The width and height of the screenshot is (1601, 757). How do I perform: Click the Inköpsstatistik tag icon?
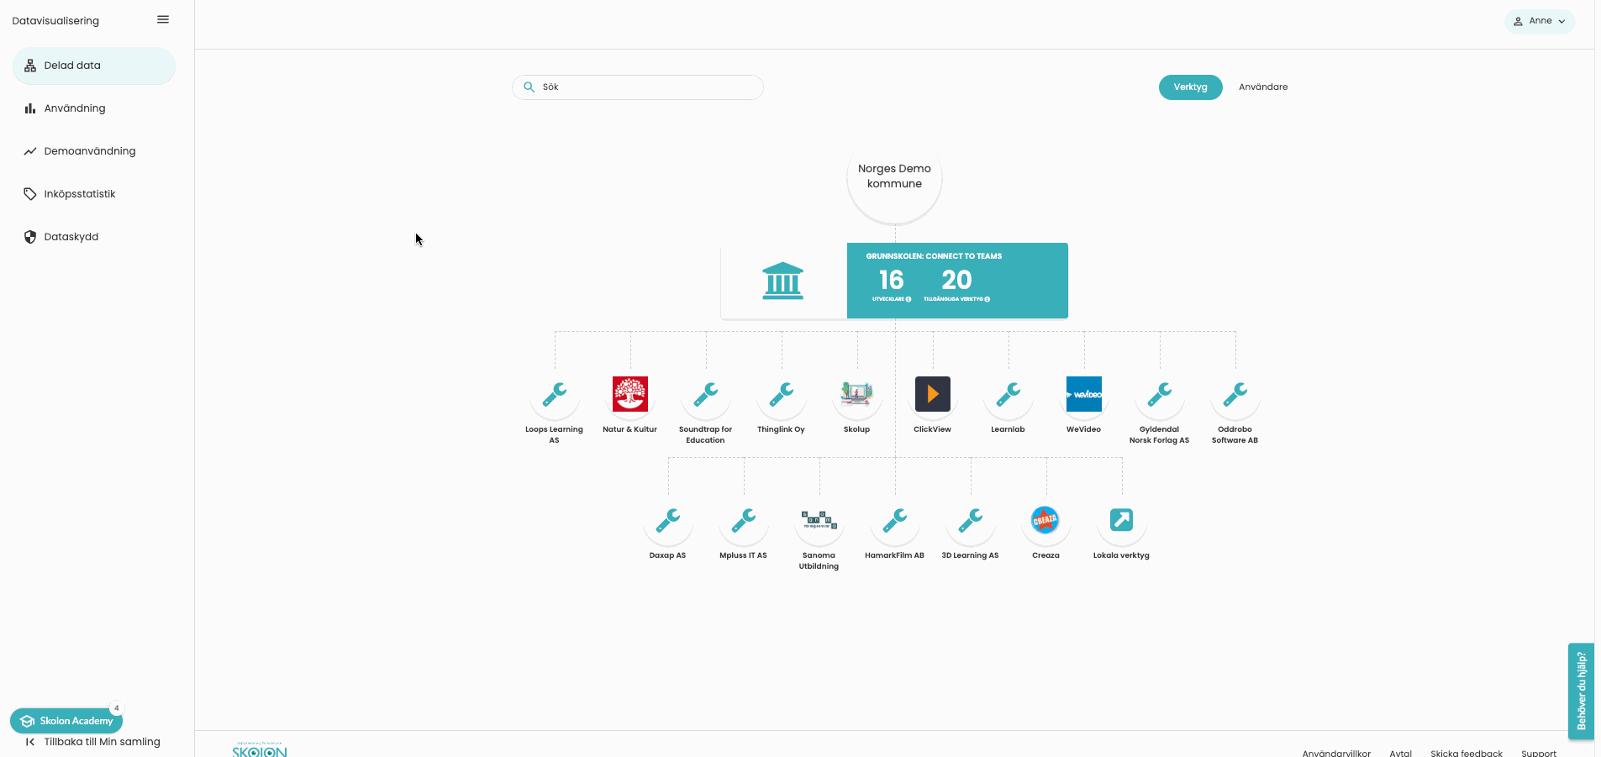[30, 194]
